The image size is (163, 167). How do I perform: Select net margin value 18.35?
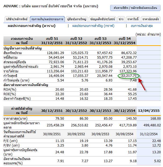[108, 99]
